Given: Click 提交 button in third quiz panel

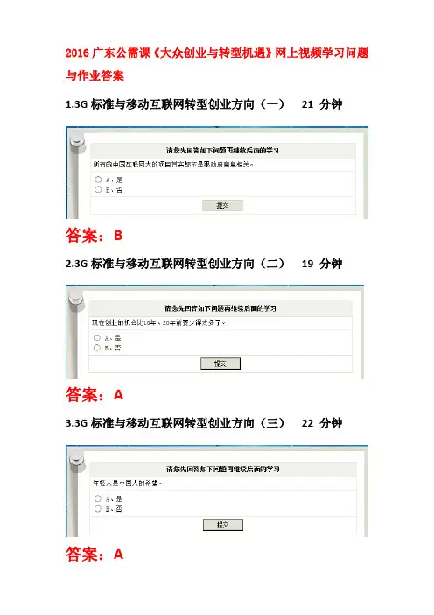Looking at the screenshot, I should pyautogui.click(x=223, y=525).
